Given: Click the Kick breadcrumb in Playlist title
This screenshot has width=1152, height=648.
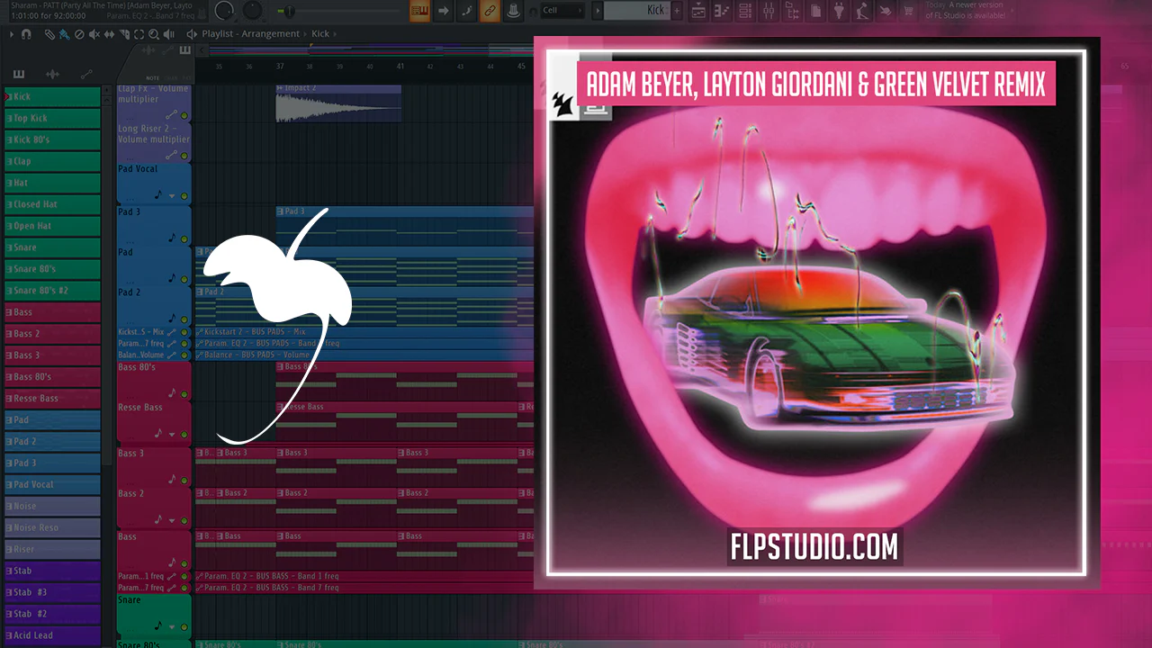Looking at the screenshot, I should (320, 34).
